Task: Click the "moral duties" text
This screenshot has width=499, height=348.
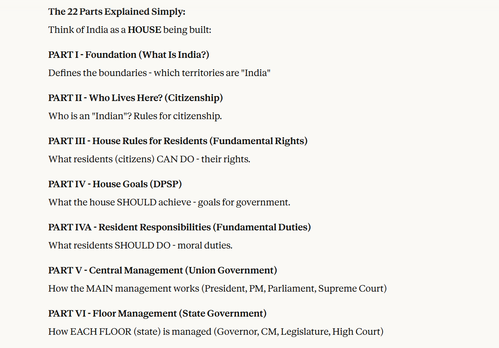Action: pos(205,245)
